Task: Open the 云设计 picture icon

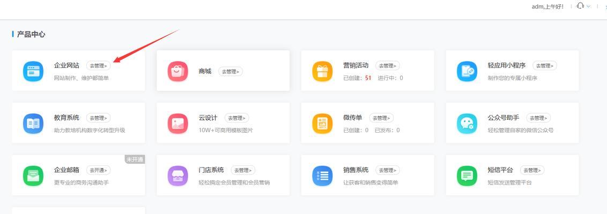Action: pos(177,124)
